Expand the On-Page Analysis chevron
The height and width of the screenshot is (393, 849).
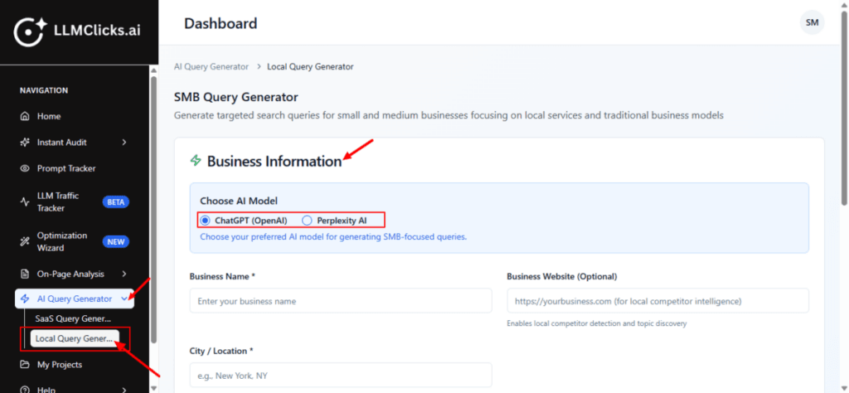click(124, 274)
